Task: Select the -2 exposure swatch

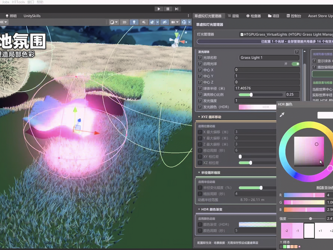Action: [x=286, y=231]
